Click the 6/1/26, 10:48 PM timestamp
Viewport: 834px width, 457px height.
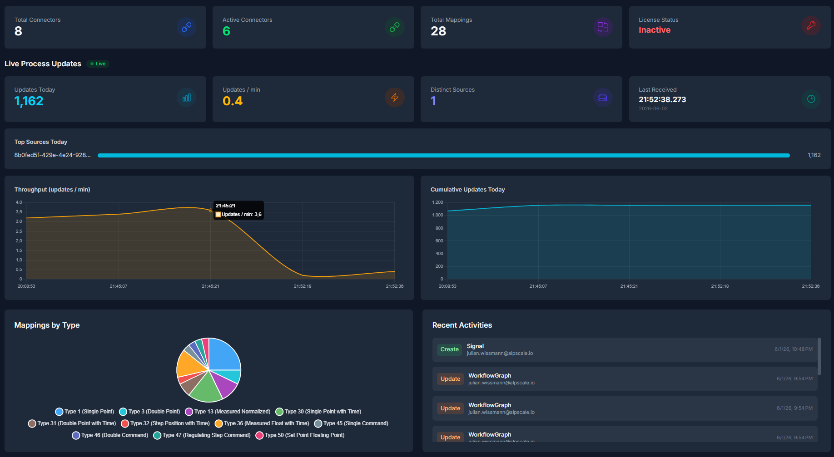coord(794,349)
